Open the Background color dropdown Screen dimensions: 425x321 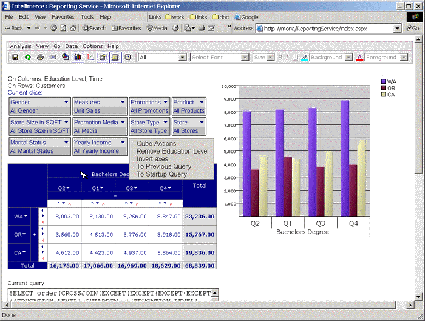(x=331, y=57)
